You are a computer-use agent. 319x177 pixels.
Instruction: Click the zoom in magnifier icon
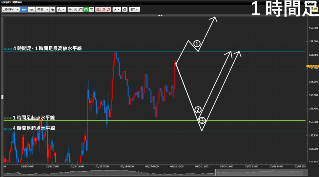click(x=70, y=10)
